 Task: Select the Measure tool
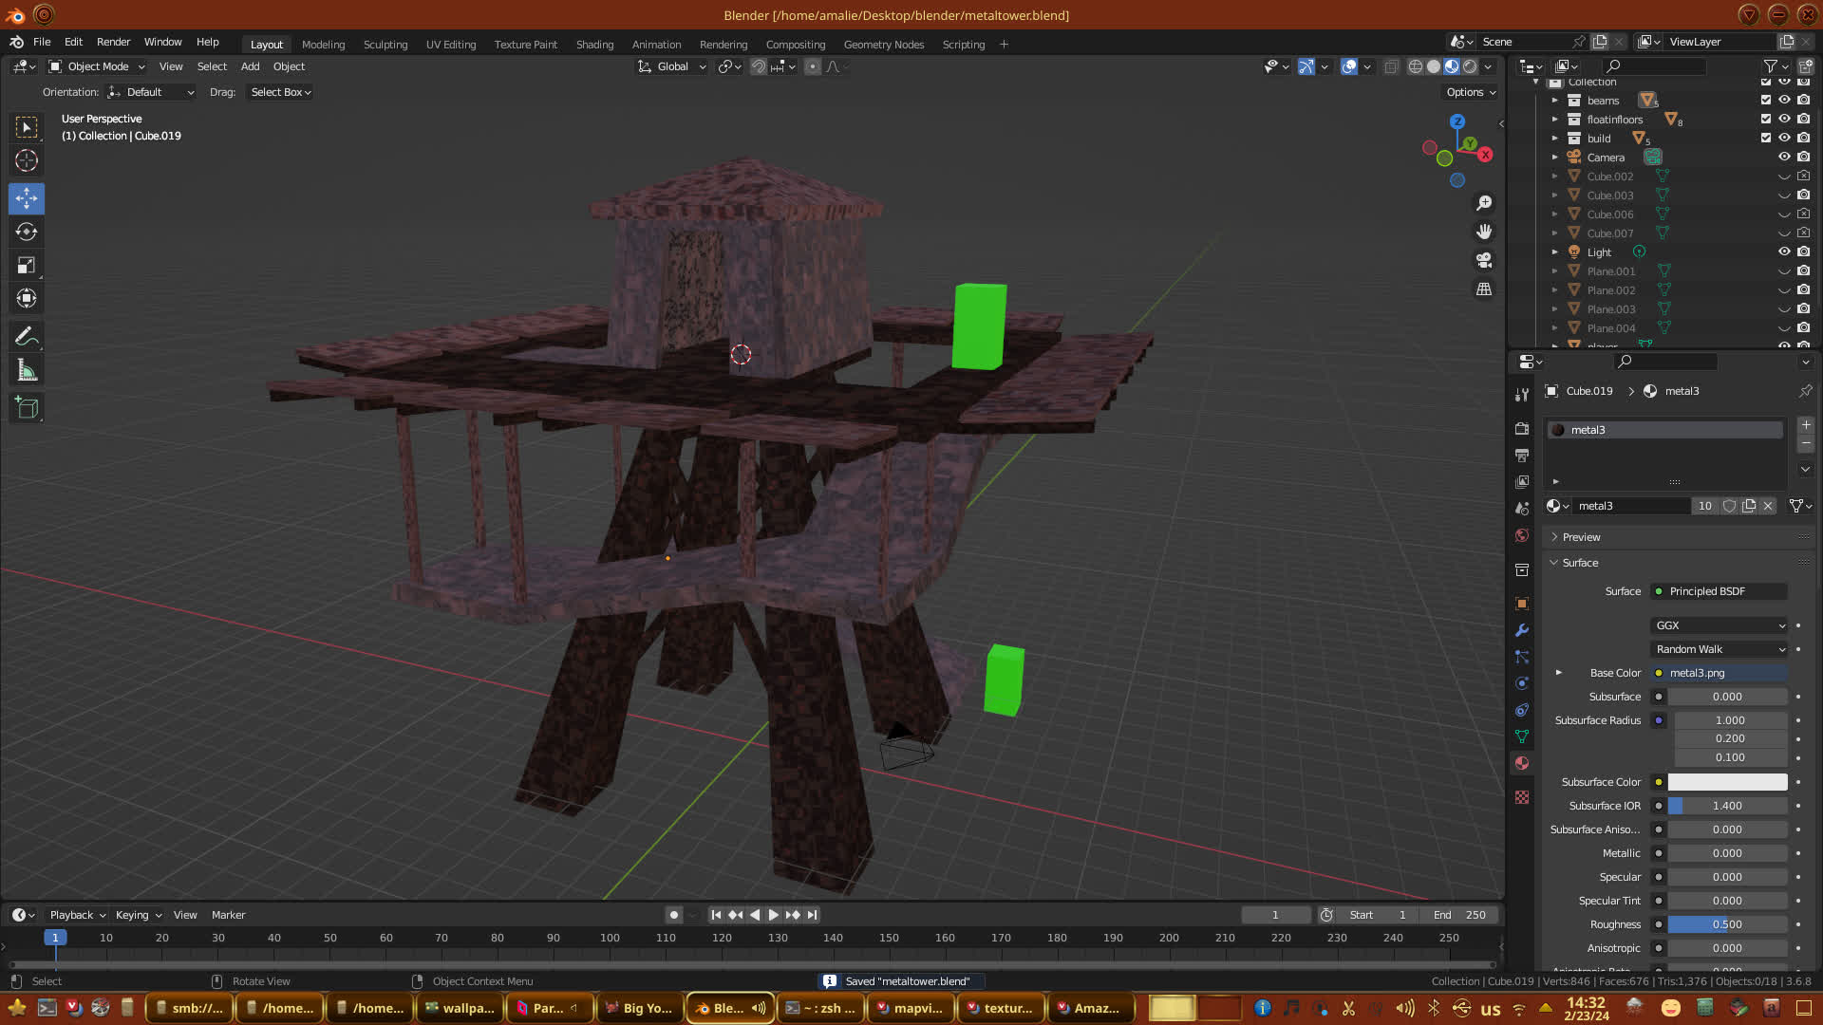pyautogui.click(x=27, y=371)
